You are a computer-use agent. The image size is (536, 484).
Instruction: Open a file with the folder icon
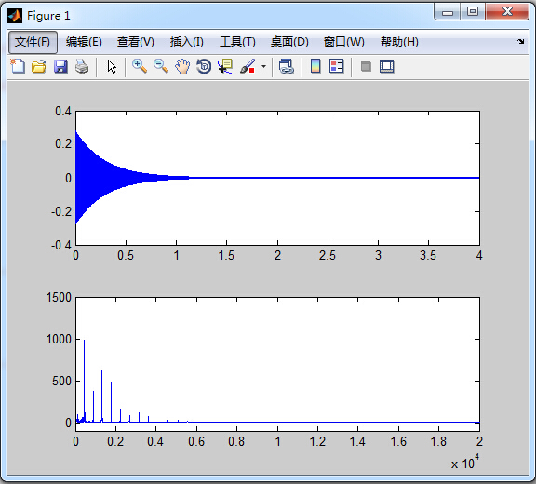[x=39, y=66]
